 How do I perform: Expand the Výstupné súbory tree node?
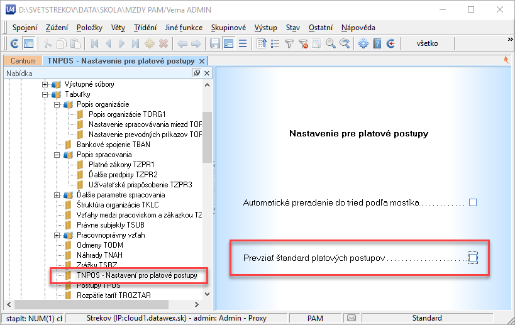[45, 84]
